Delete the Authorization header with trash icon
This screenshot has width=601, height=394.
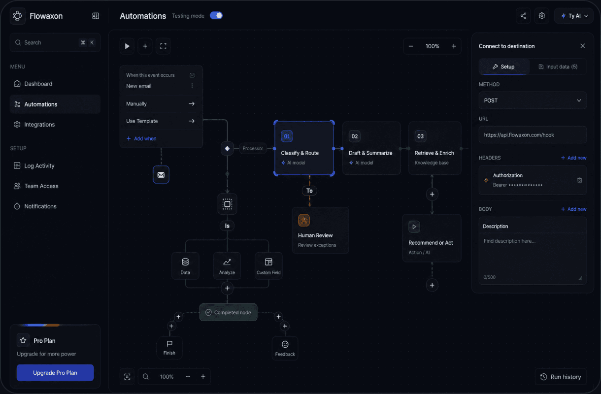pos(579,180)
